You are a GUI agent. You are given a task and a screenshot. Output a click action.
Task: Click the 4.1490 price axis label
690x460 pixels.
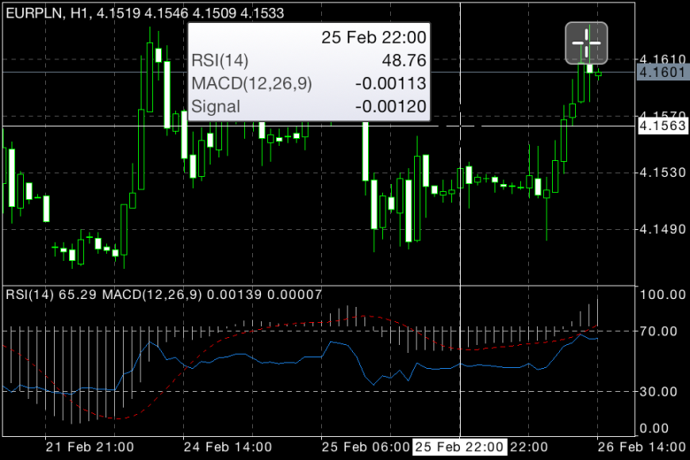[663, 229]
